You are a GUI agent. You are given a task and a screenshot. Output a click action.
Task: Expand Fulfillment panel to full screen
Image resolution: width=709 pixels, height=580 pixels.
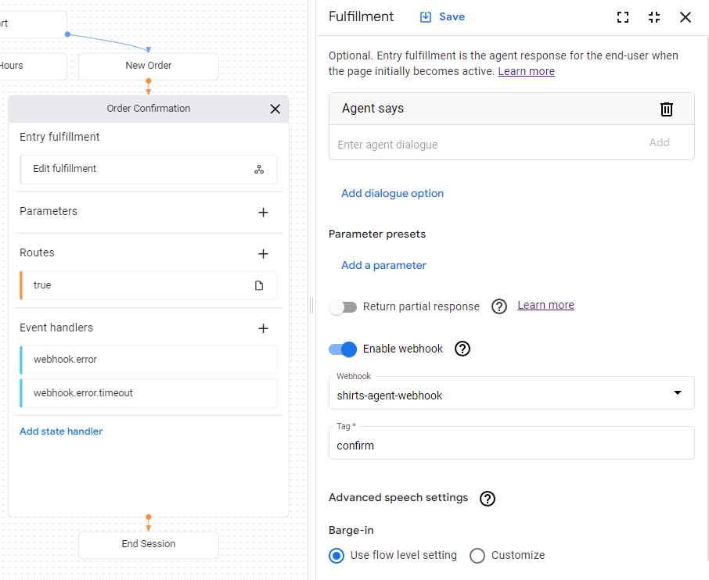pyautogui.click(x=623, y=17)
